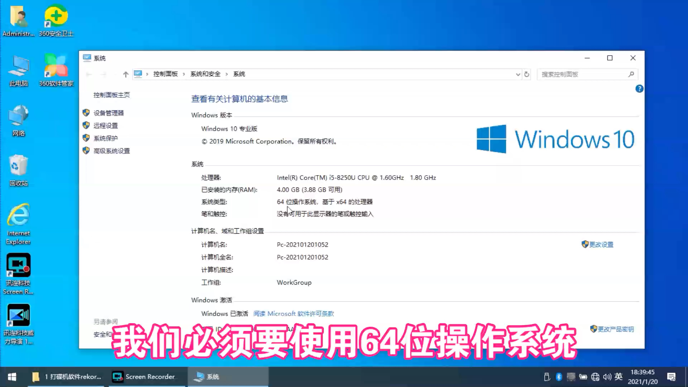The width and height of the screenshot is (688, 387).
Task: Click the network globe tray icon
Action: (595, 377)
